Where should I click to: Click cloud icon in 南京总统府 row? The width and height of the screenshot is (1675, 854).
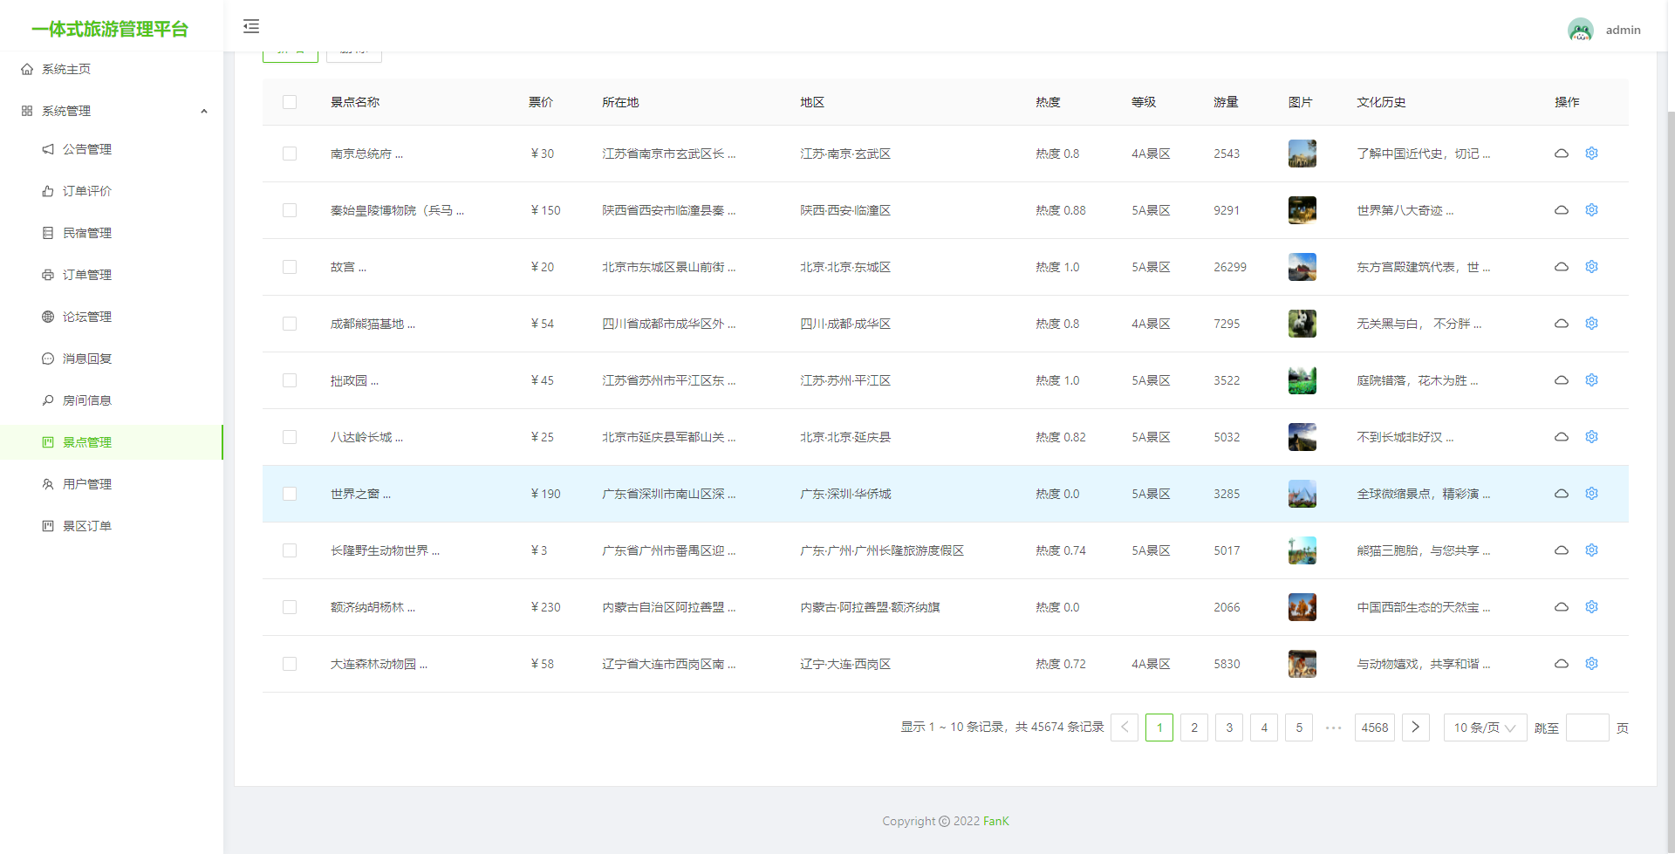[x=1562, y=154]
